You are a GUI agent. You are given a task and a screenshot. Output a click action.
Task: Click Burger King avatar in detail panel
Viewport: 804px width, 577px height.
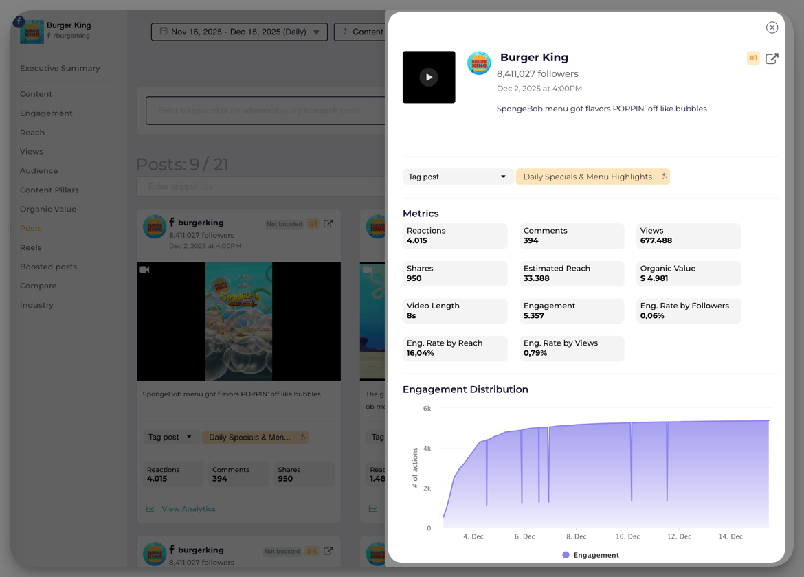coord(479,63)
